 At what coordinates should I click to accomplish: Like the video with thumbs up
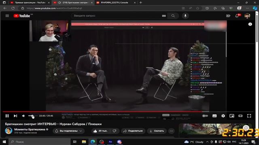pyautogui.click(x=100, y=131)
